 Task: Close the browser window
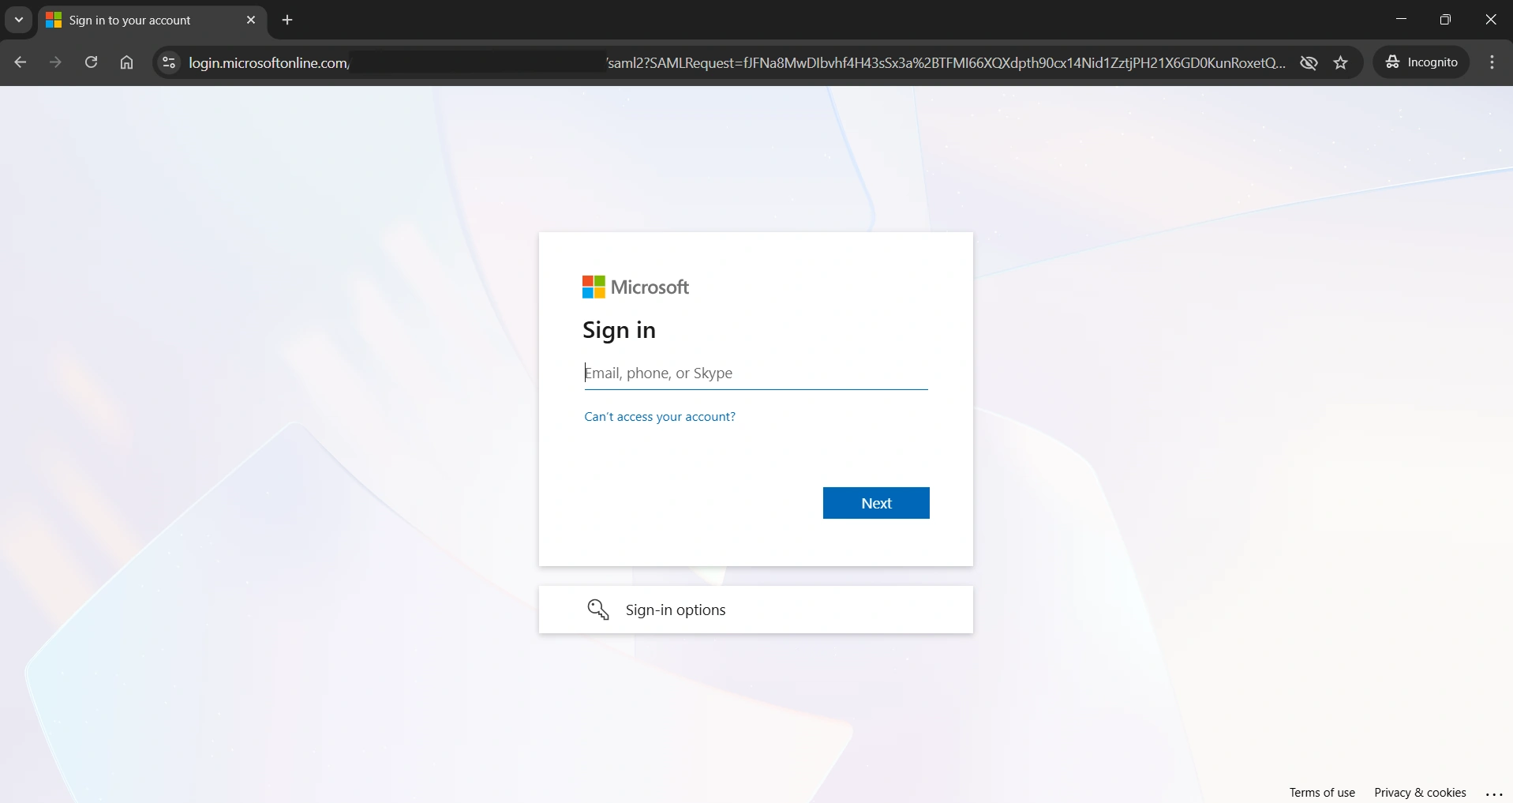tap(1490, 20)
